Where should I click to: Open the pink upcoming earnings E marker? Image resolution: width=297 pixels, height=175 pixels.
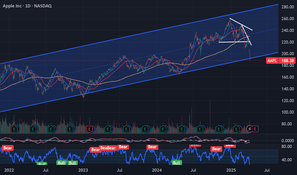pyautogui.click(x=255, y=129)
